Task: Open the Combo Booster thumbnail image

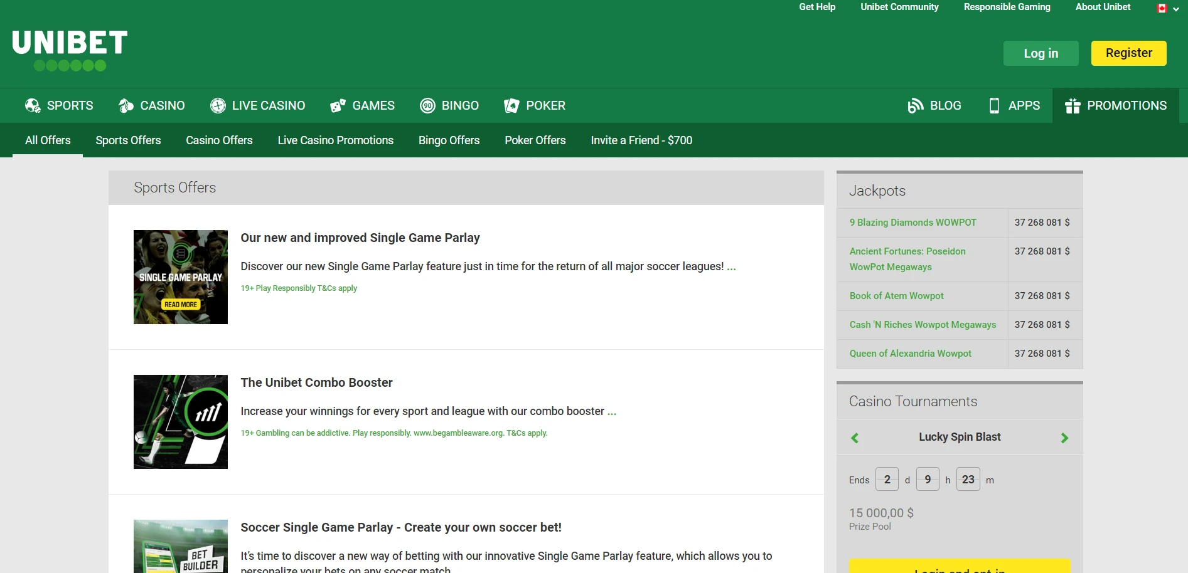Action: [x=181, y=422]
